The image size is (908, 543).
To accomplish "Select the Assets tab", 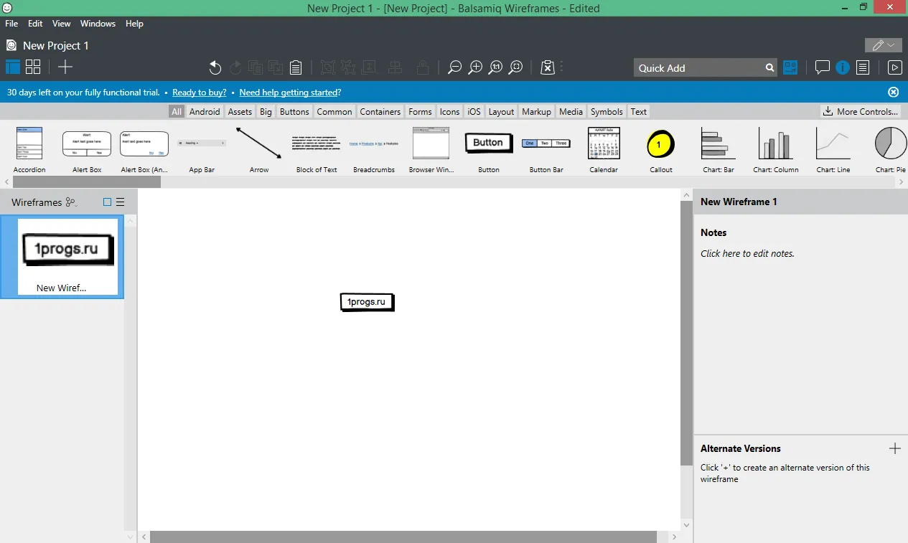I will pyautogui.click(x=240, y=111).
